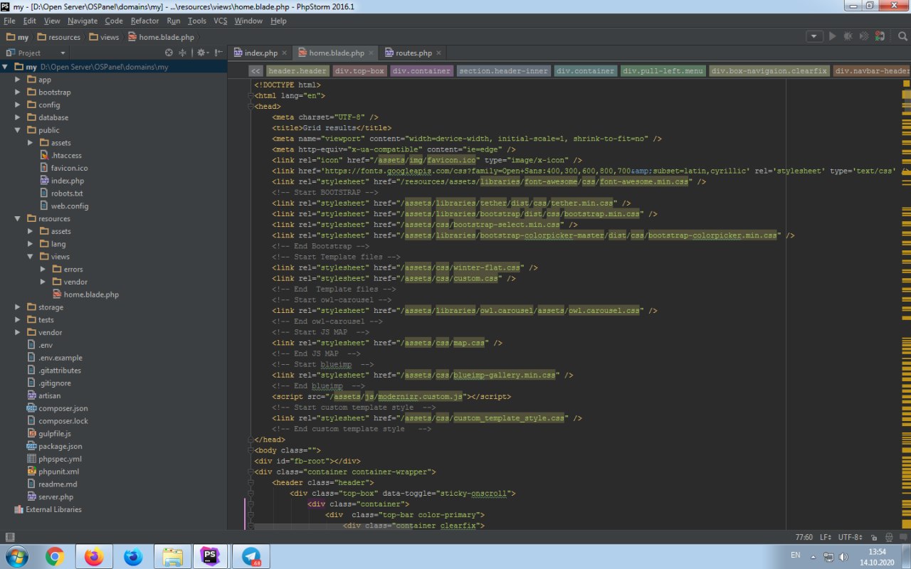Select gulpfile.js in project tree
This screenshot has width=911, height=569.
(49, 434)
